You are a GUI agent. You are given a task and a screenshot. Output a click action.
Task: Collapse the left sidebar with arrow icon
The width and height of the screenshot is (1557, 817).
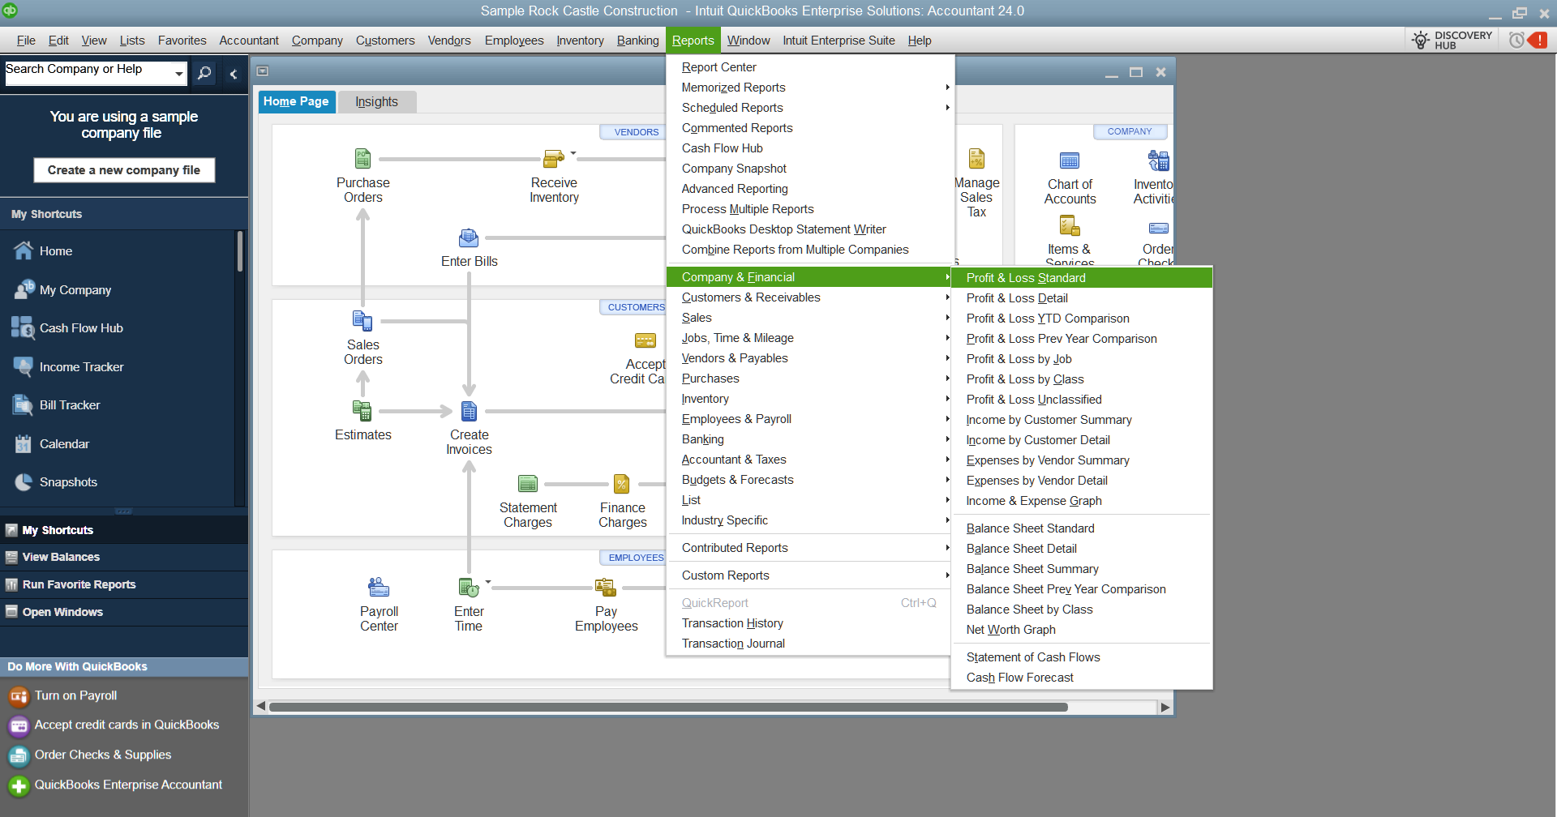[234, 74]
